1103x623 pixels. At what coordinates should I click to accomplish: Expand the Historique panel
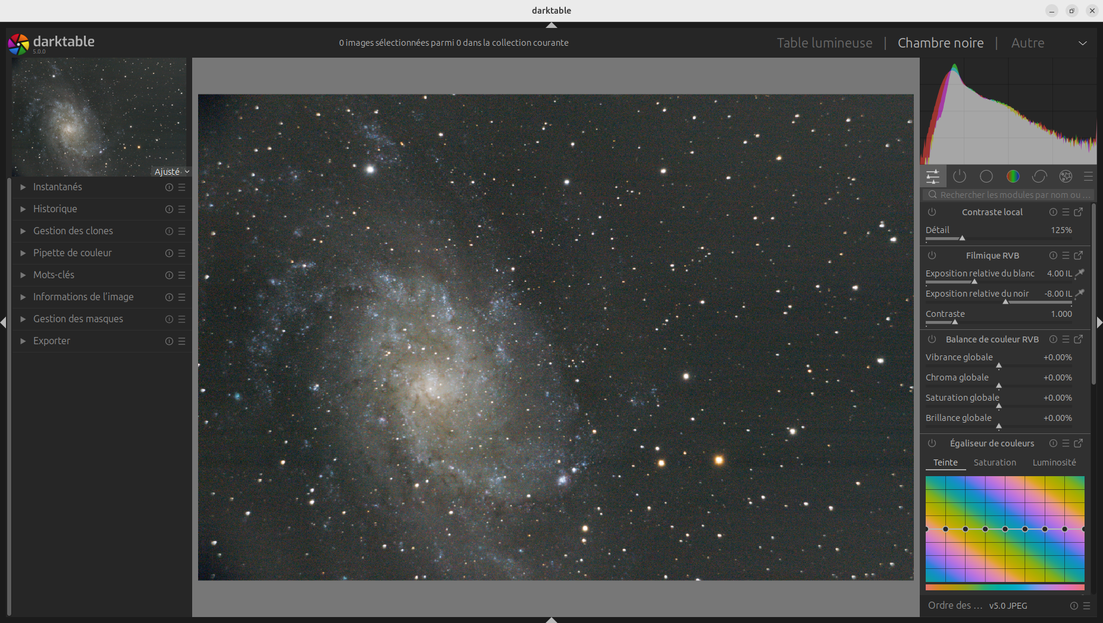(55, 209)
